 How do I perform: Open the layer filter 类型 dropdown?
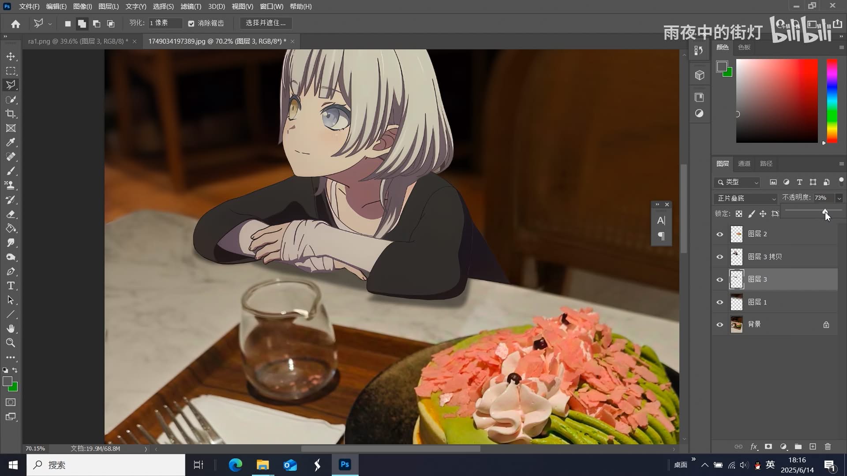click(x=737, y=182)
